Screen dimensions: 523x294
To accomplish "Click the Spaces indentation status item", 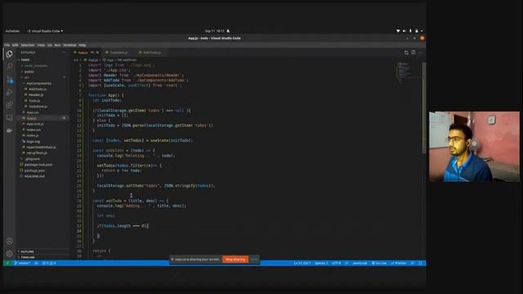I will pos(321,263).
